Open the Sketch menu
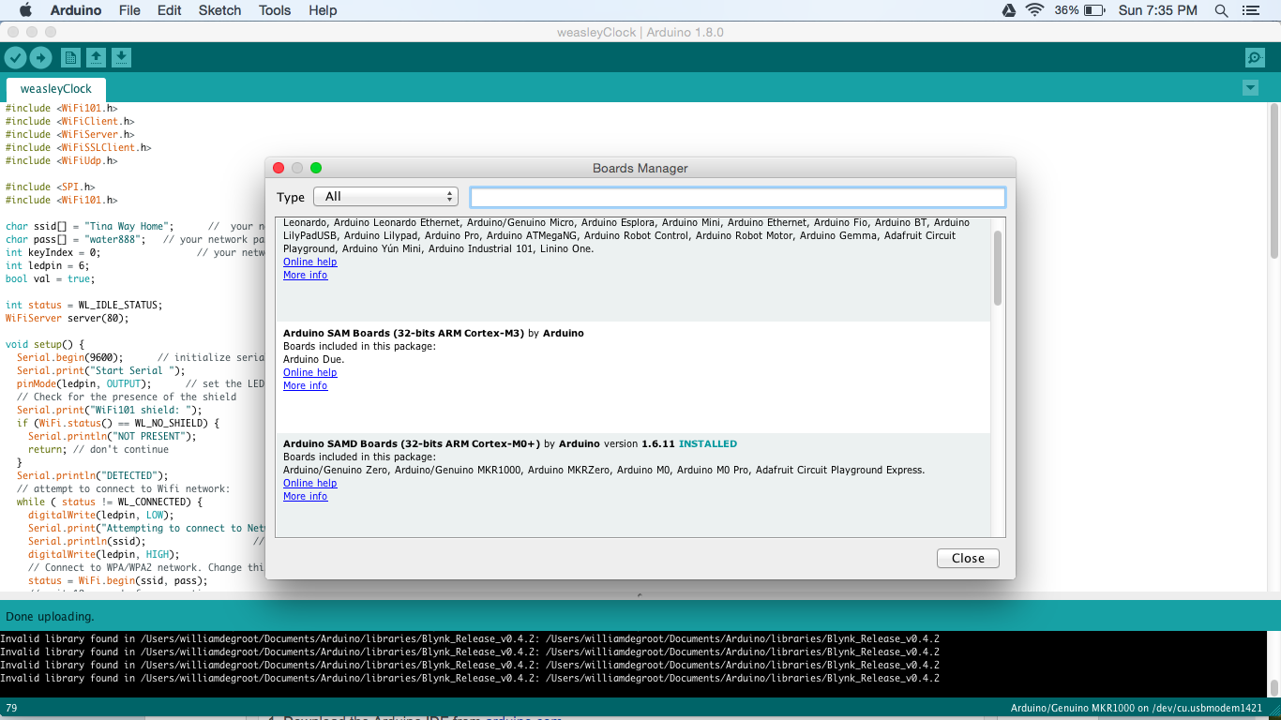Screen dimensions: 1281x720 (219, 10)
